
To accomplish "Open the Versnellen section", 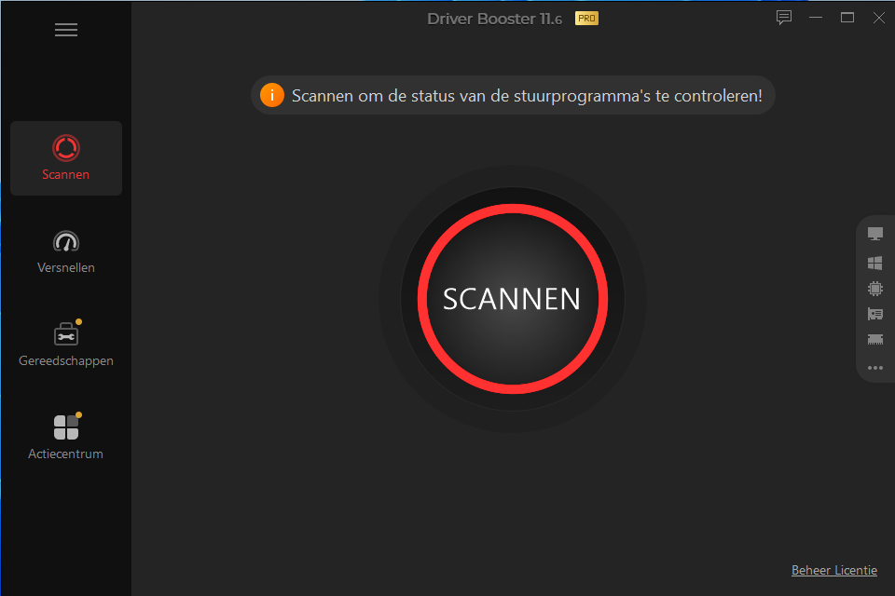I will tap(66, 251).
